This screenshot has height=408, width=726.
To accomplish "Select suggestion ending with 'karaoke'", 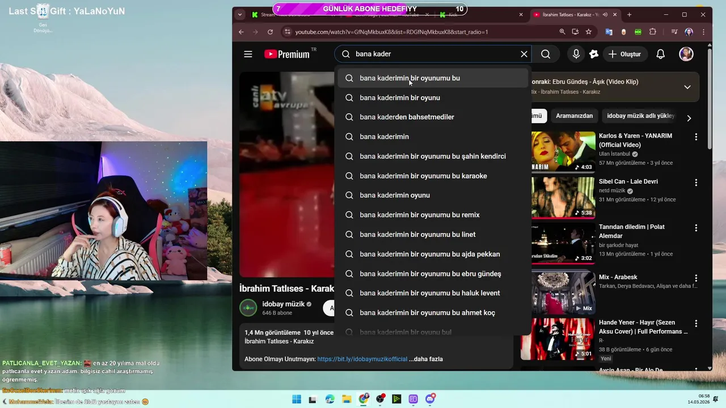I will click(x=433, y=176).
